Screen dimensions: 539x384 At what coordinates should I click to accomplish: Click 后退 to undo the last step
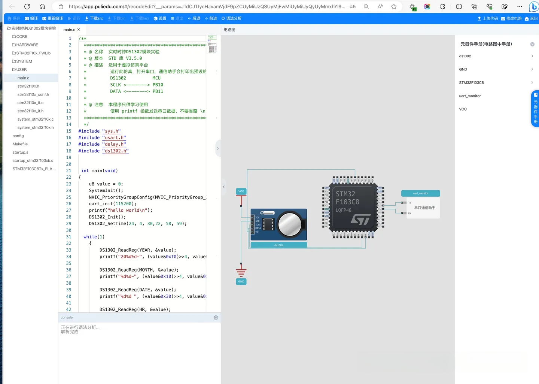(194, 18)
